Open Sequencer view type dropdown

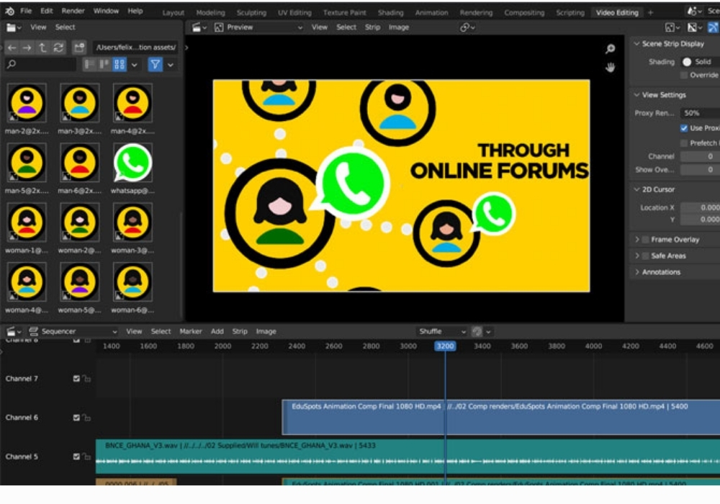point(73,331)
